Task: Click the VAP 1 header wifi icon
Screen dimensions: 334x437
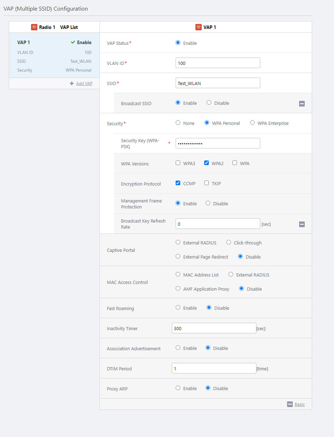Action: [199, 27]
